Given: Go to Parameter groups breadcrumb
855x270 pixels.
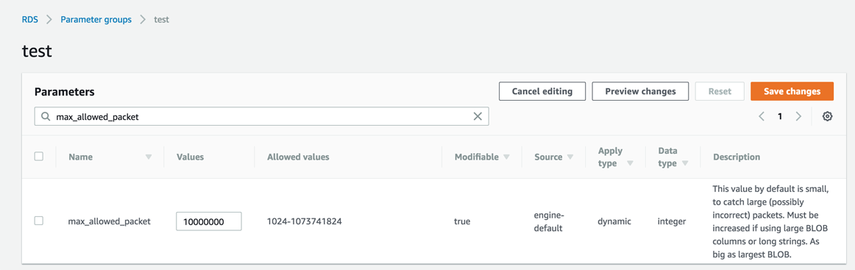Looking at the screenshot, I should pyautogui.click(x=96, y=19).
